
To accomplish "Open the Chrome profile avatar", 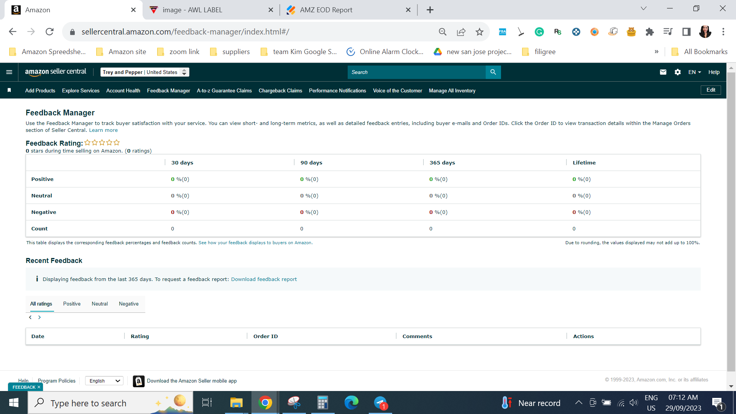I will (x=705, y=32).
